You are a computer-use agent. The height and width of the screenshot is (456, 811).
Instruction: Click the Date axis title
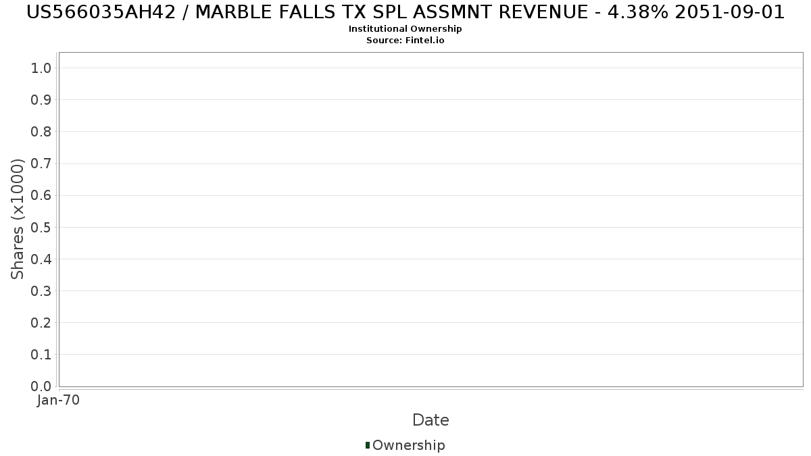tap(431, 420)
